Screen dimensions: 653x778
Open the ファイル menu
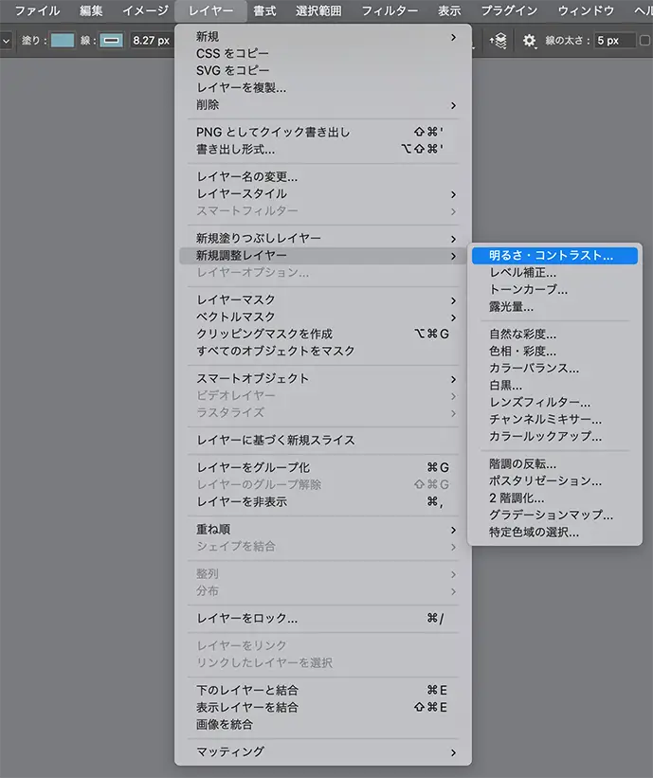37,10
